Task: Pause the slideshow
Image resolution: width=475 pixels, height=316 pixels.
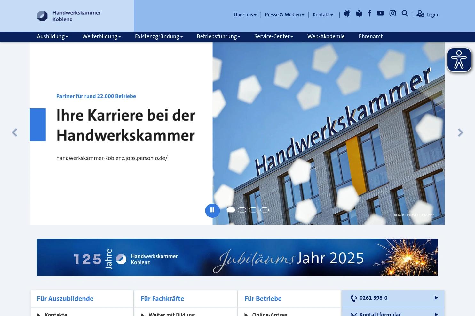Action: tap(212, 210)
